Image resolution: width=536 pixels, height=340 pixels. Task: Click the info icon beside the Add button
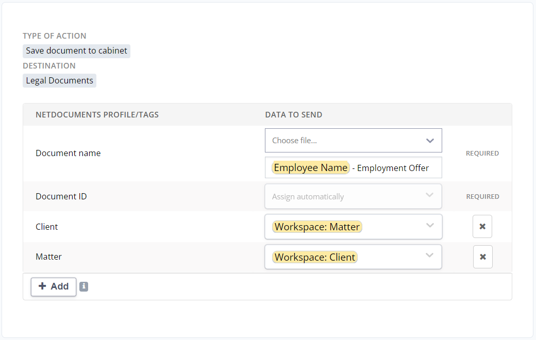click(83, 286)
